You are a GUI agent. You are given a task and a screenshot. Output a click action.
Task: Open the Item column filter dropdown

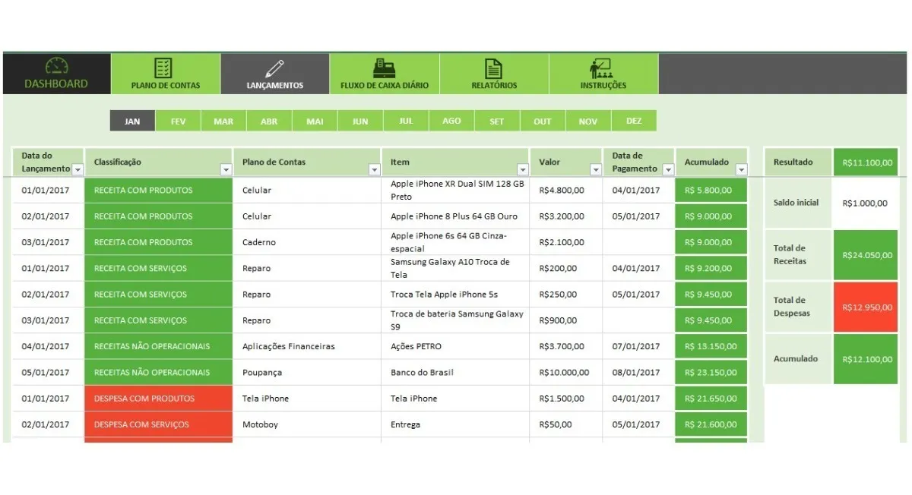pyautogui.click(x=522, y=170)
